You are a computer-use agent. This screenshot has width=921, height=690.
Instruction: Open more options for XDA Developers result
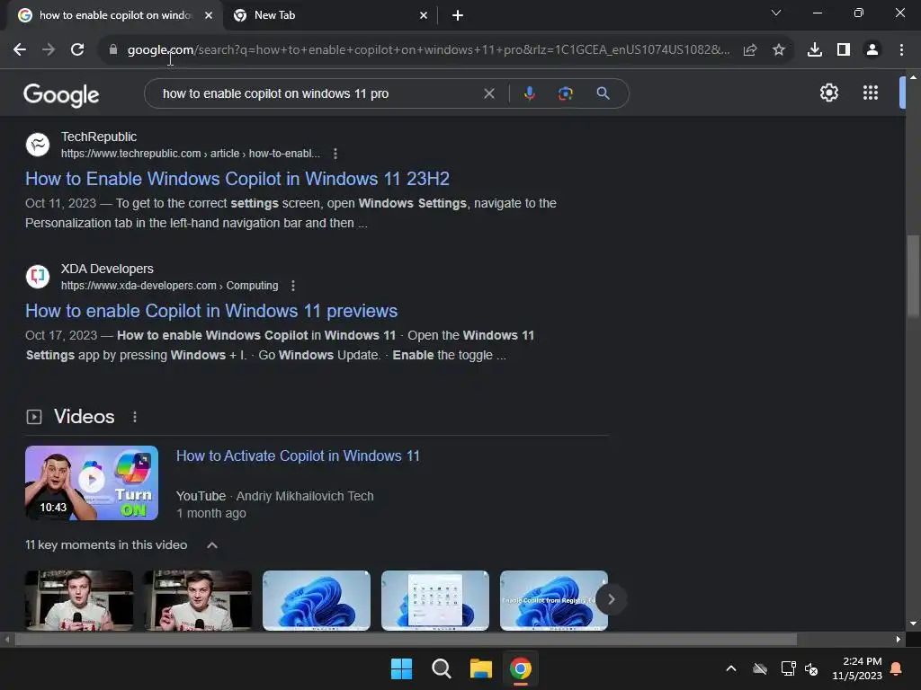[293, 286]
